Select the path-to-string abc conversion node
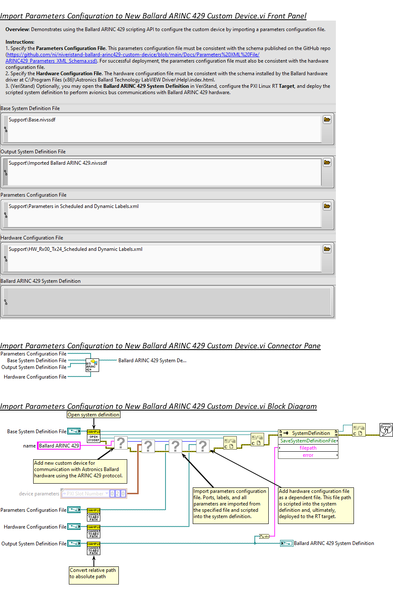This screenshot has width=393, height=595. click(x=265, y=536)
